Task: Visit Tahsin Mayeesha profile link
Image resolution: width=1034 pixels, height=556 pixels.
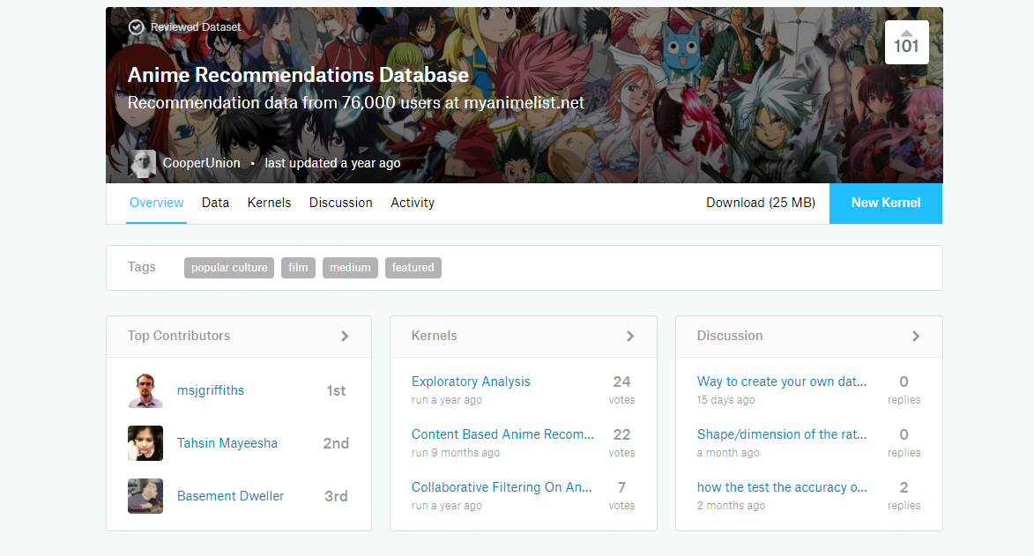Action: (227, 443)
